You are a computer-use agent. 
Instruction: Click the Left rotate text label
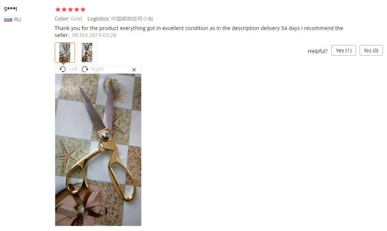click(73, 69)
